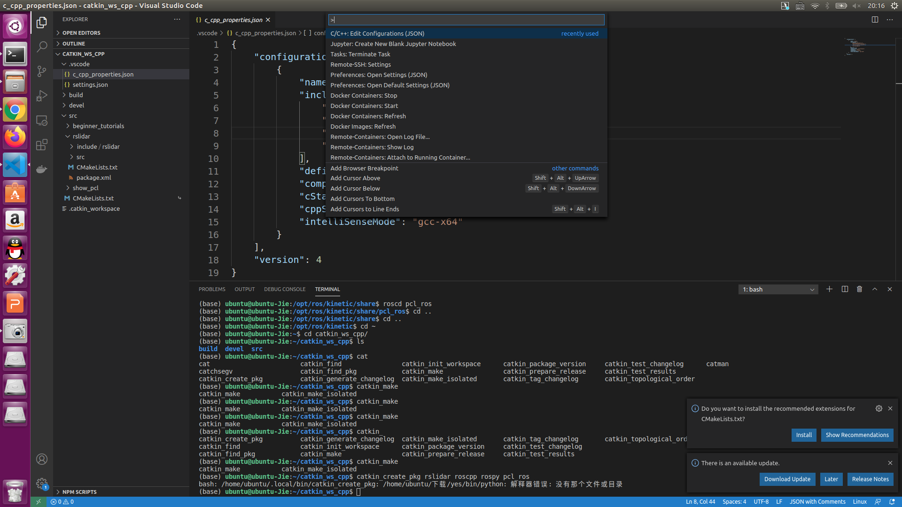
Task: Open the 1: bash terminal dropdown
Action: tap(778, 290)
